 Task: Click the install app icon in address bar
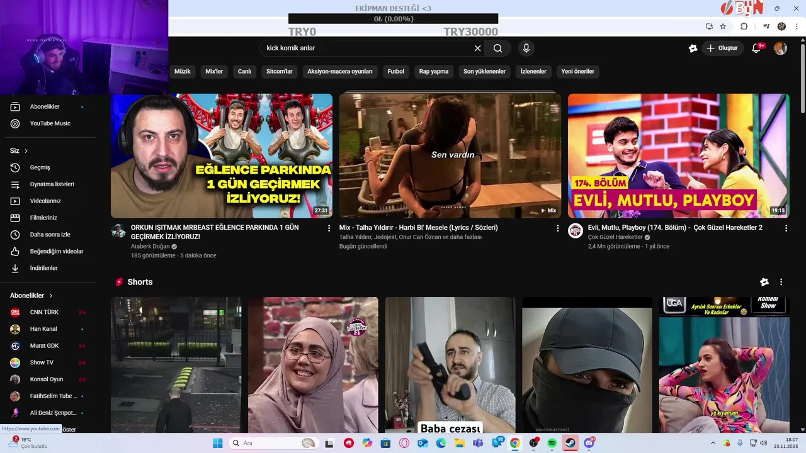tap(709, 26)
